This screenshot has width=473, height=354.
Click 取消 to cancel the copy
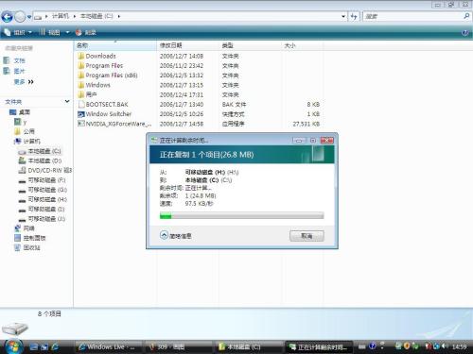307,236
